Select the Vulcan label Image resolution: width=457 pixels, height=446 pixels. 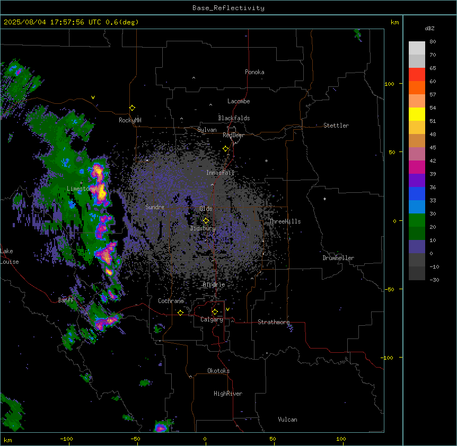tap(288, 420)
